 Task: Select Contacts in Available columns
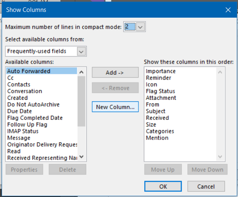[42, 85]
